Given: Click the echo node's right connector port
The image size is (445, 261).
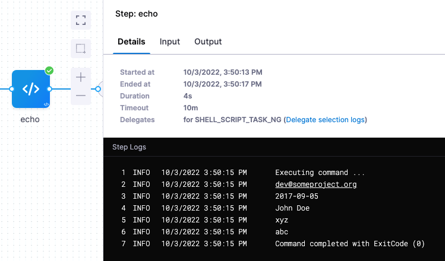Looking at the screenshot, I should tap(50, 89).
